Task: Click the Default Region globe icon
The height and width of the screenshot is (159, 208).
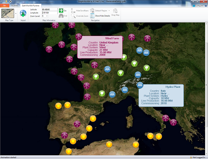Action: (x=92, y=10)
